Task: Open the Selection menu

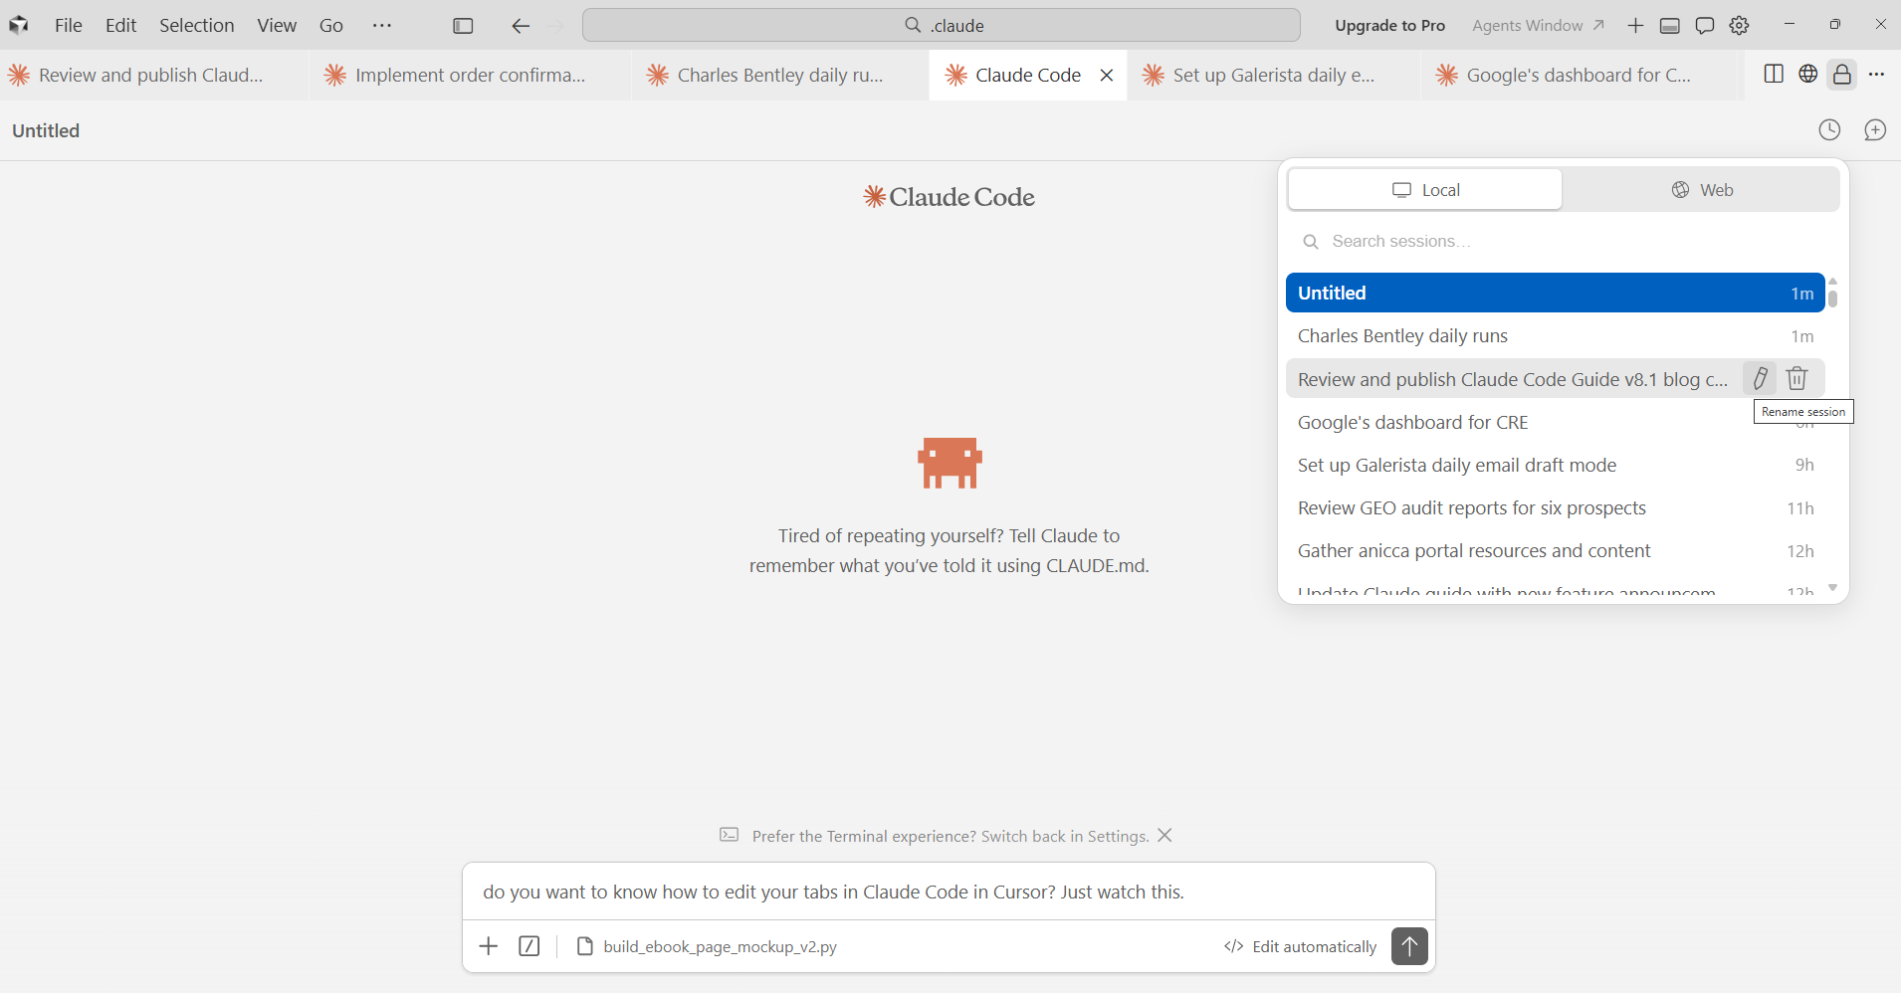Action: [197, 25]
